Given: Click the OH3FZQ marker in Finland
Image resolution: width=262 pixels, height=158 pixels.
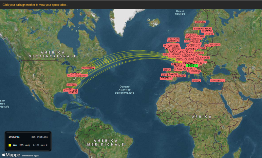Looking at the screenshot, I should click(207, 31).
